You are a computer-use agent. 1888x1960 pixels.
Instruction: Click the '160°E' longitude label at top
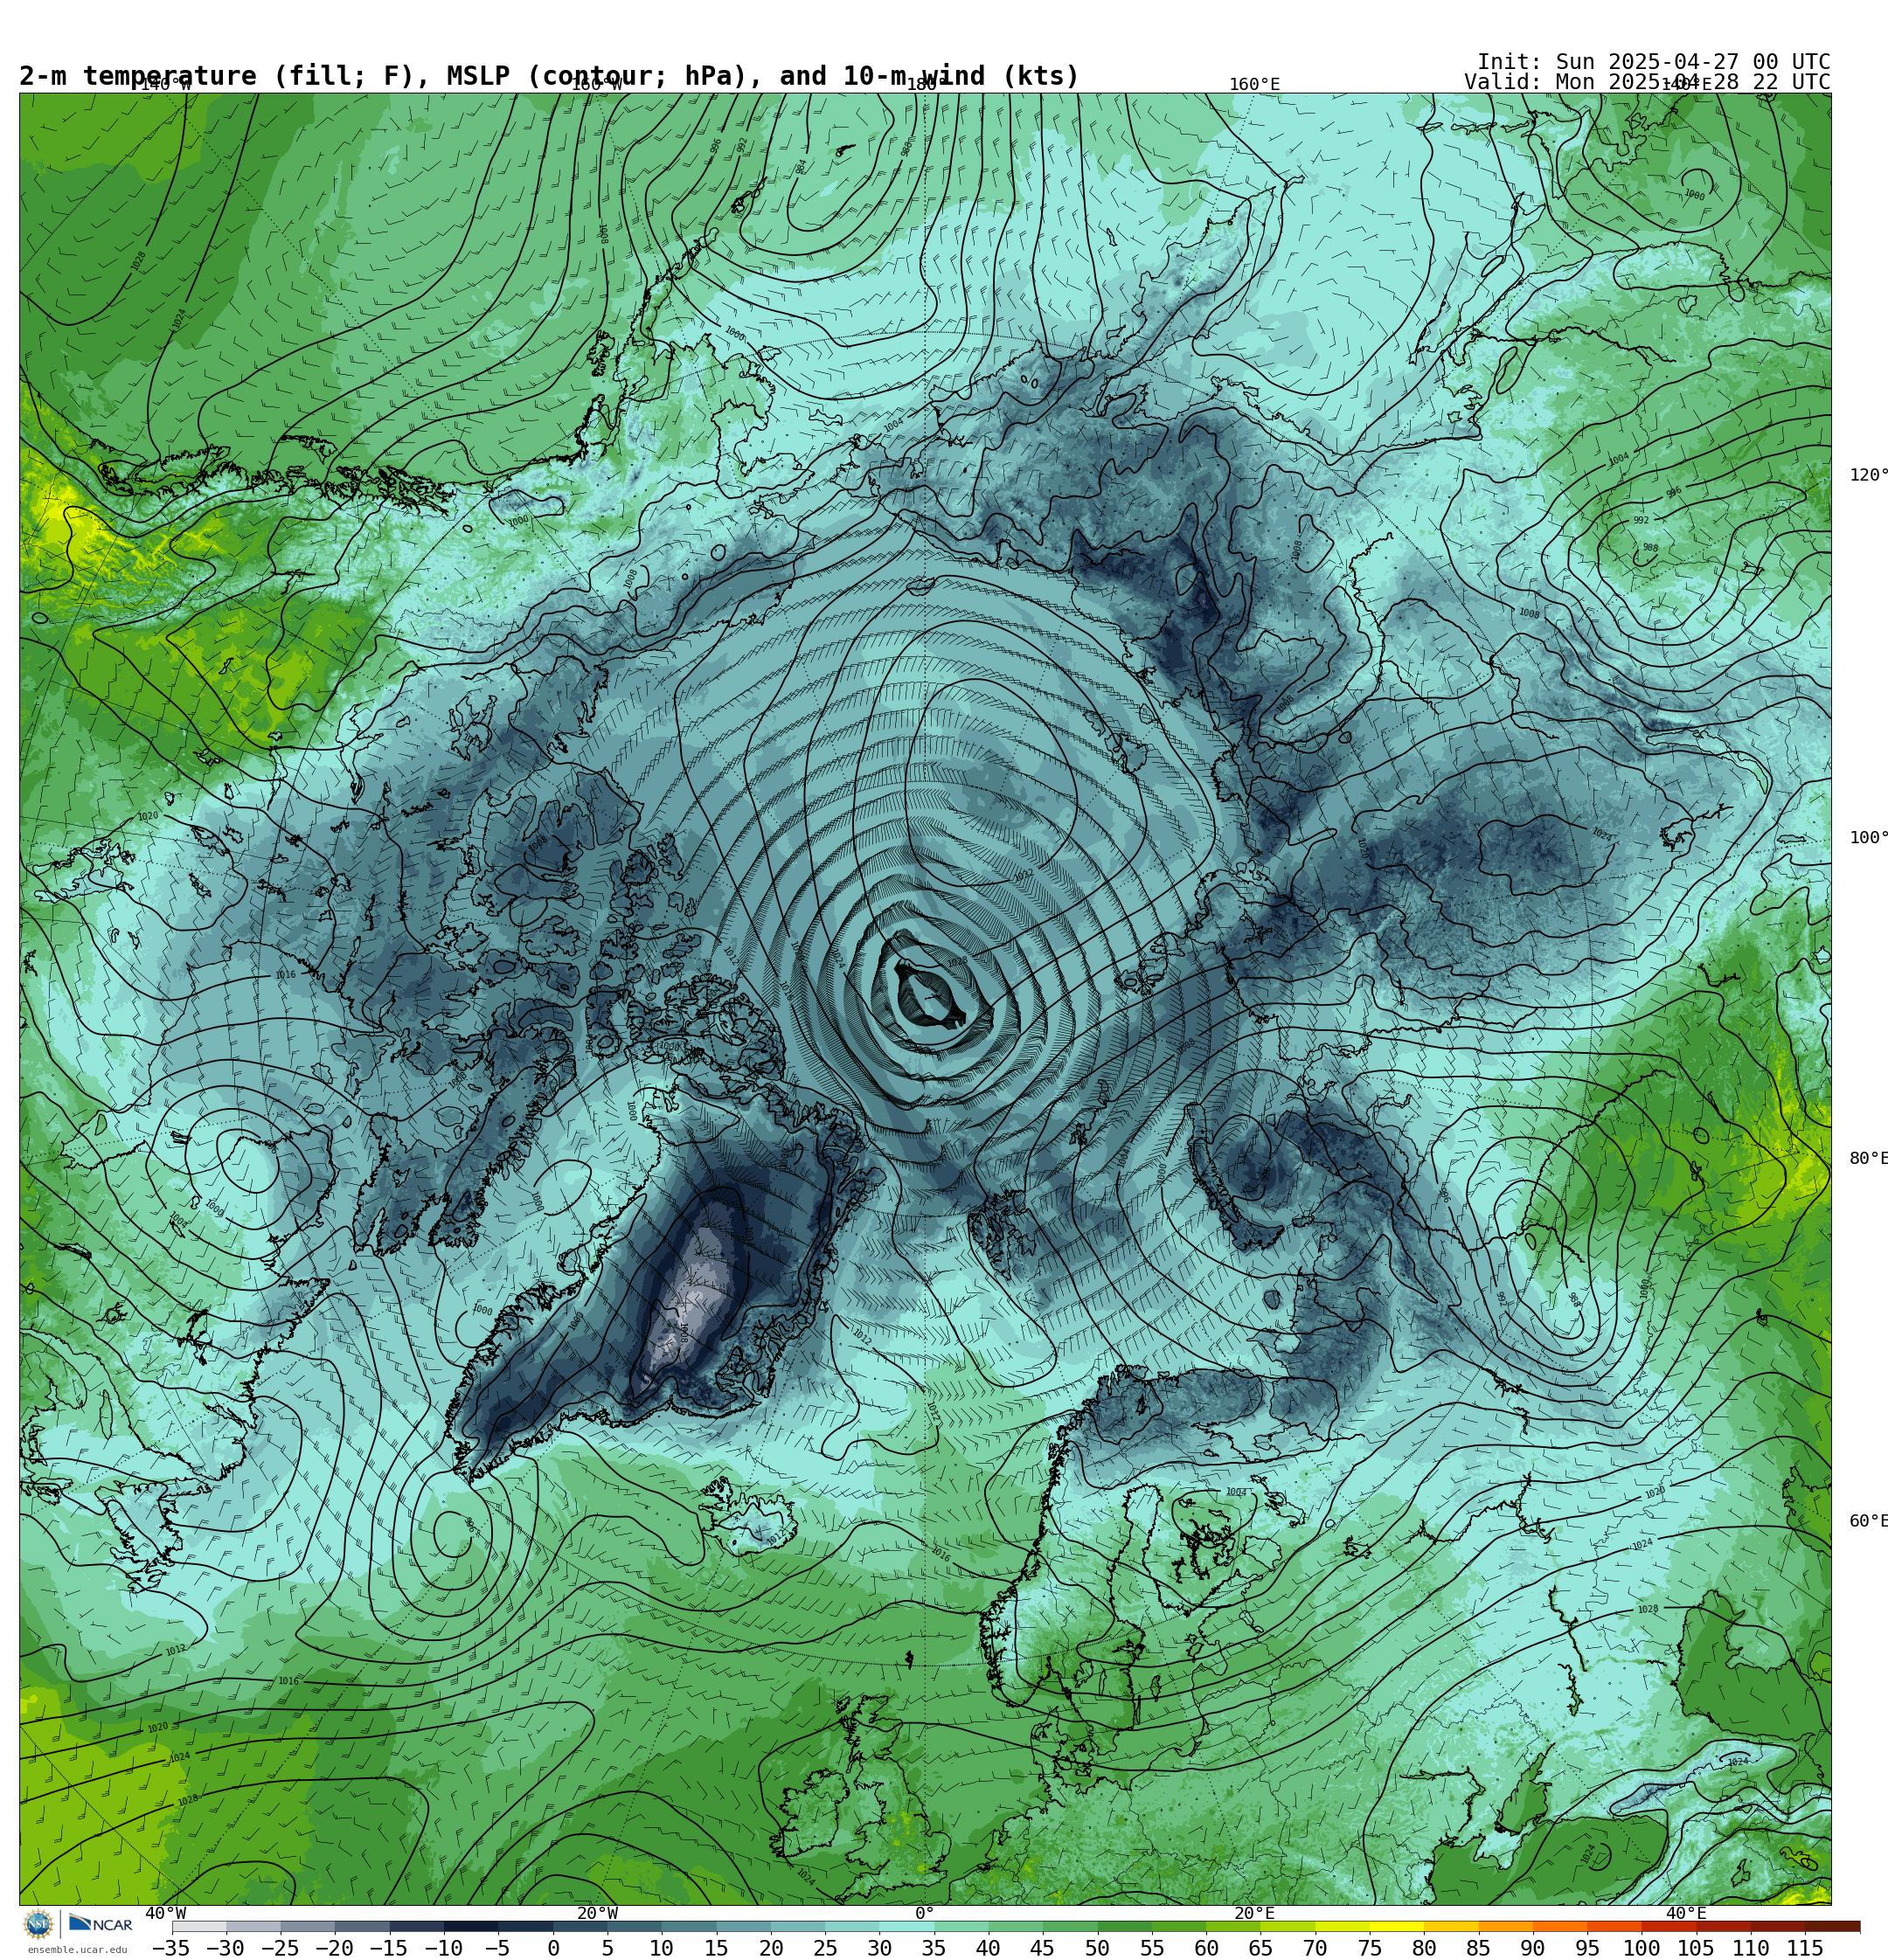pos(1254,85)
